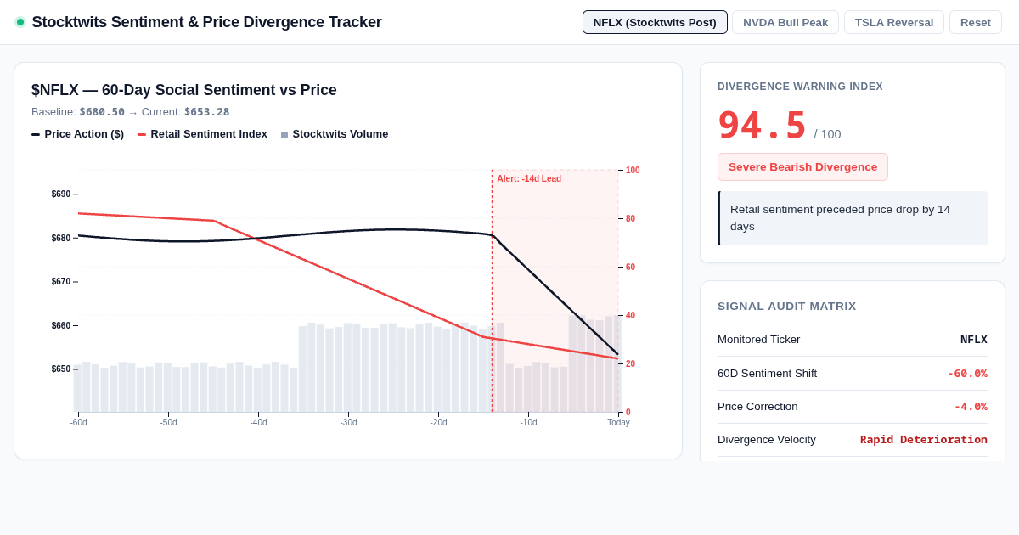Click the Divergence Velocity row label
Viewport: 1019px width, 535px height.
click(767, 440)
